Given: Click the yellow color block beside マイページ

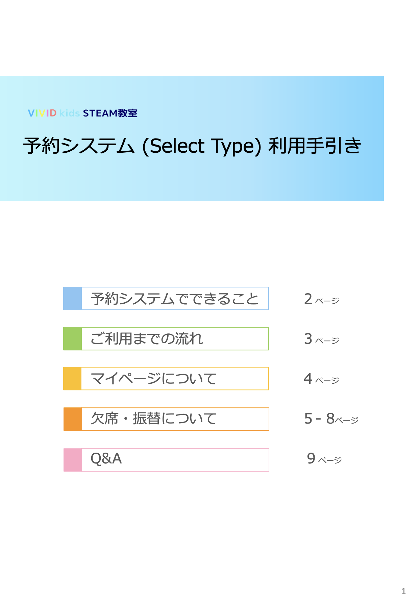Looking at the screenshot, I should point(73,379).
